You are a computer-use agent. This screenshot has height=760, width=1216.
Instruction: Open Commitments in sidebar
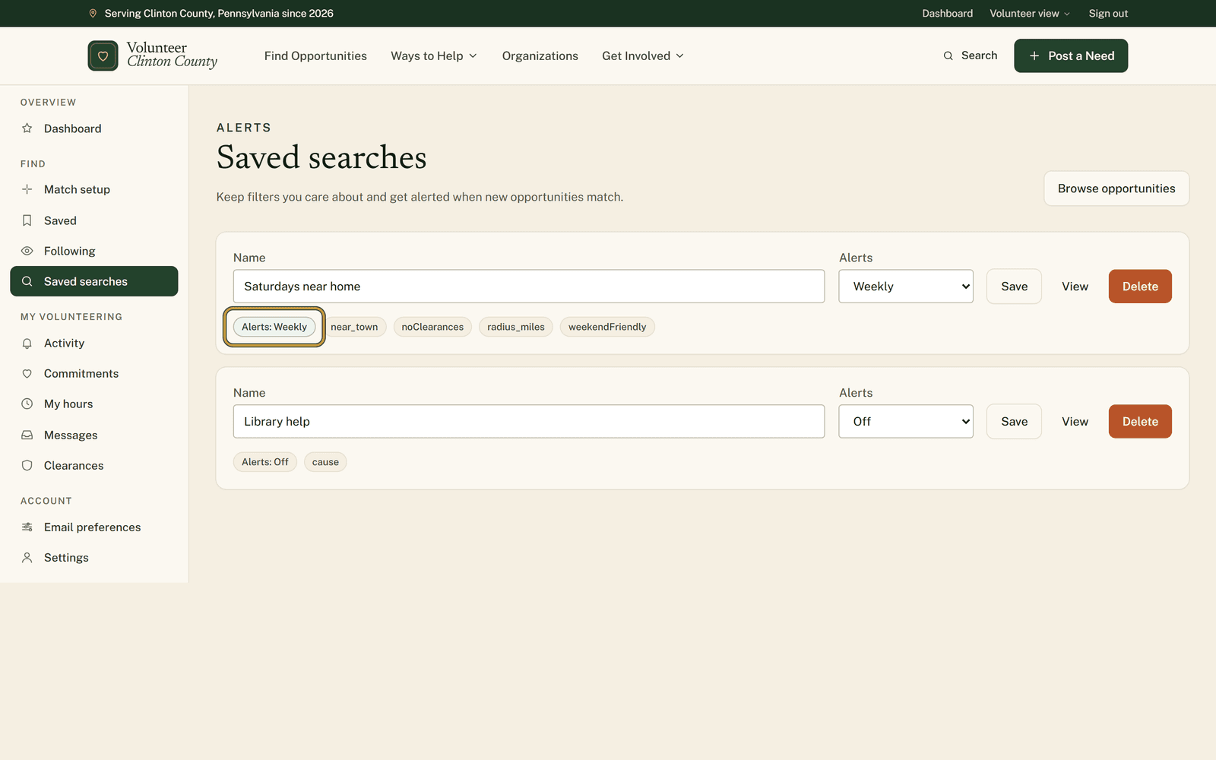(94, 374)
